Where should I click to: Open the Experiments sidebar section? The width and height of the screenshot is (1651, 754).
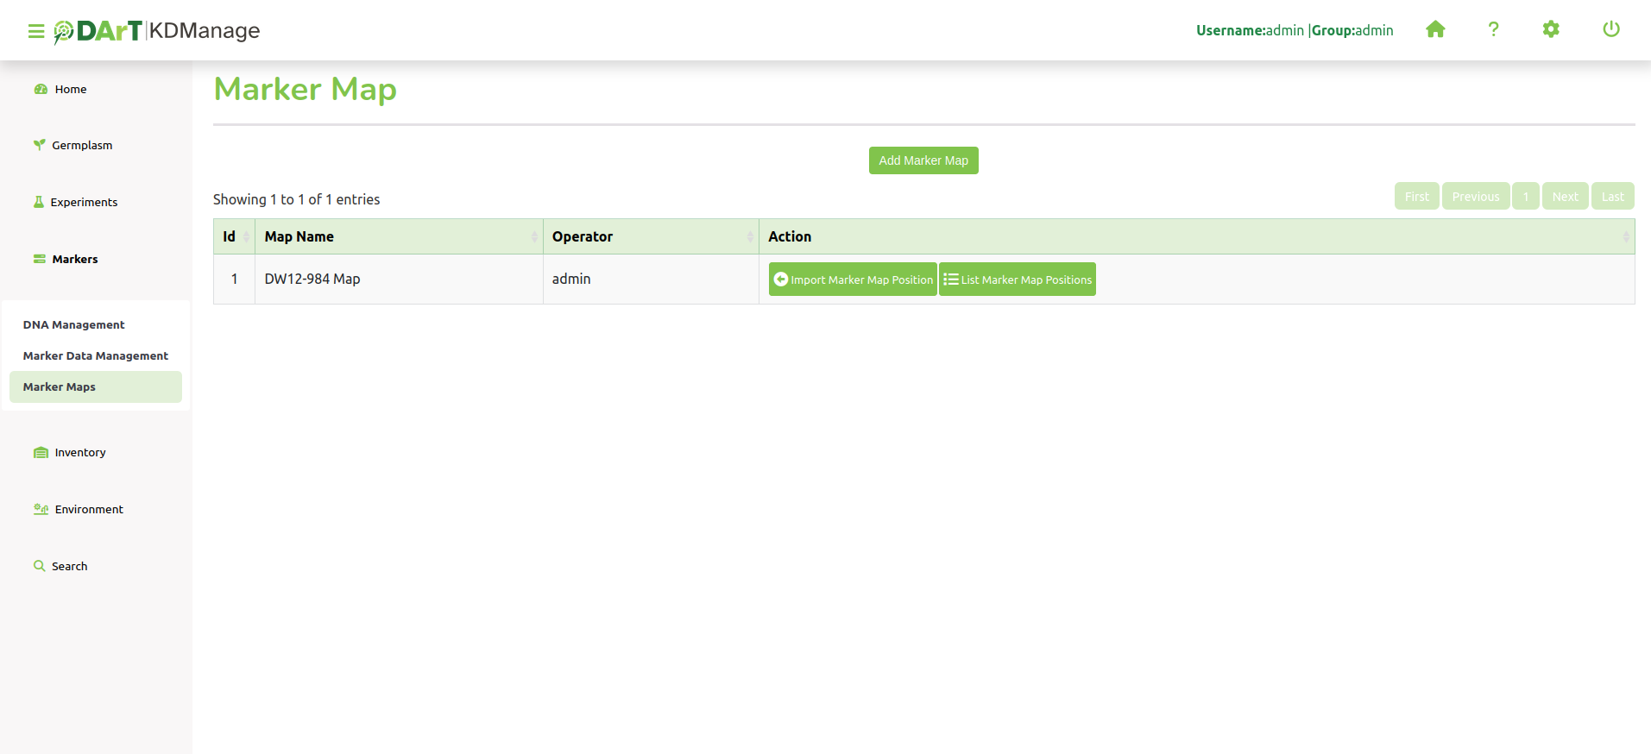click(x=83, y=203)
